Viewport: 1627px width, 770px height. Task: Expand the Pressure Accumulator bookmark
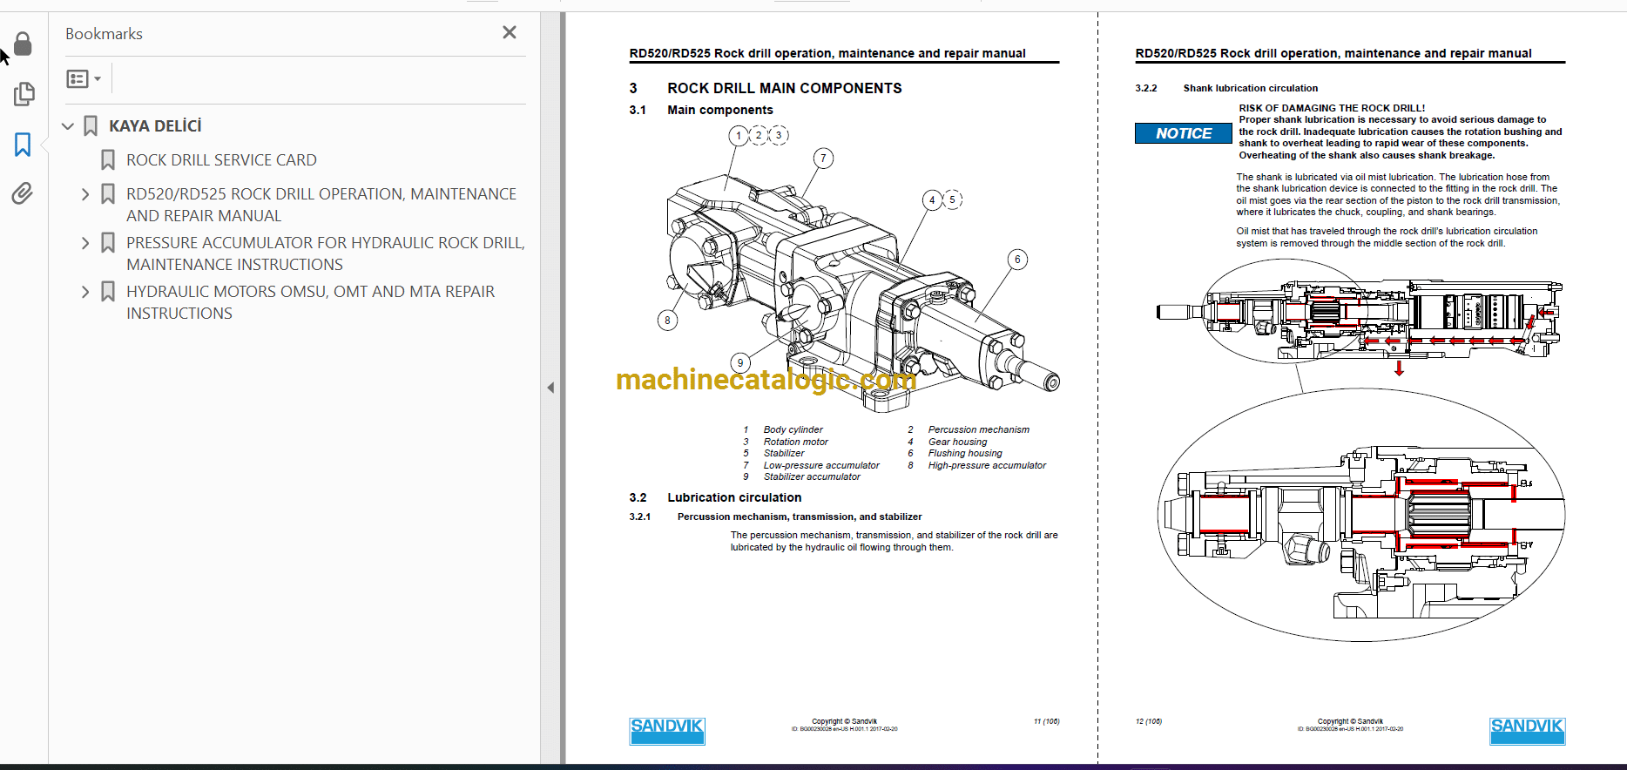[x=85, y=243]
